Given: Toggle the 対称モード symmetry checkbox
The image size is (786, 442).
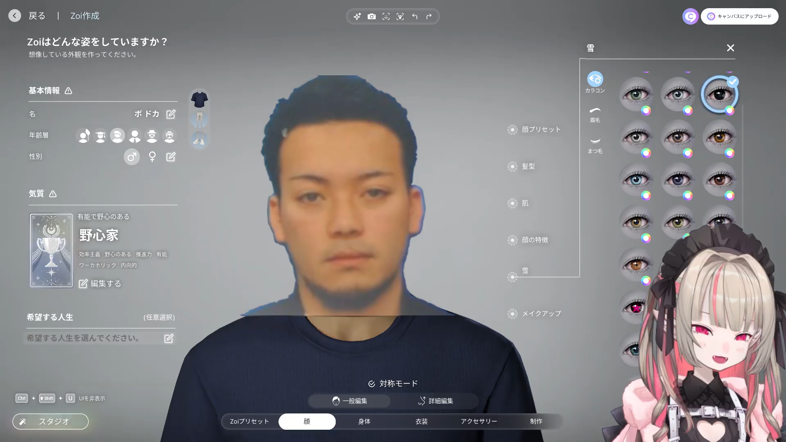Looking at the screenshot, I should coord(372,384).
